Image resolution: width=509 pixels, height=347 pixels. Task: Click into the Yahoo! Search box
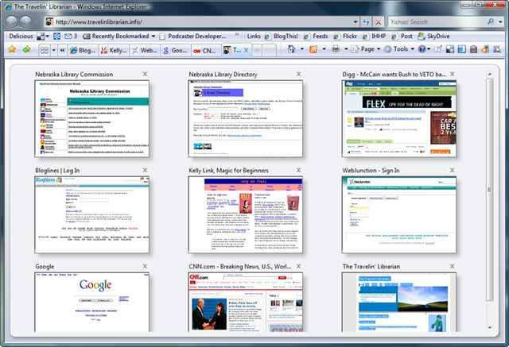click(437, 22)
